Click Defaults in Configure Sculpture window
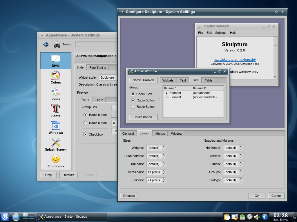This screenshot has height=222, width=297. coord(129,196)
